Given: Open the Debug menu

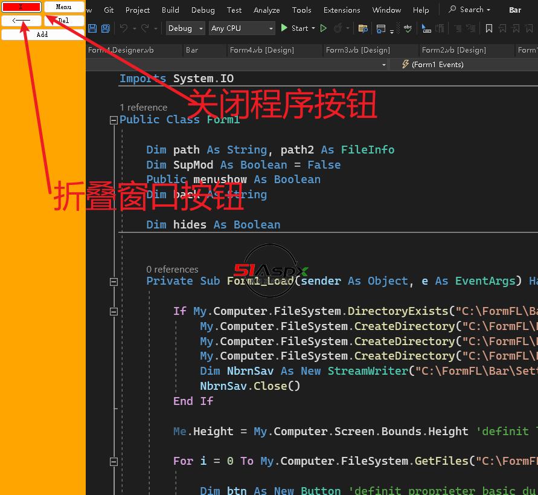Looking at the screenshot, I should (203, 10).
